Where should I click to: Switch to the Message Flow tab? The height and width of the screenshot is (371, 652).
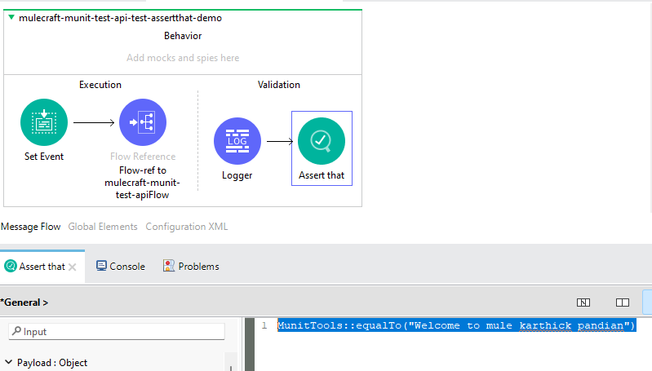[x=31, y=227]
